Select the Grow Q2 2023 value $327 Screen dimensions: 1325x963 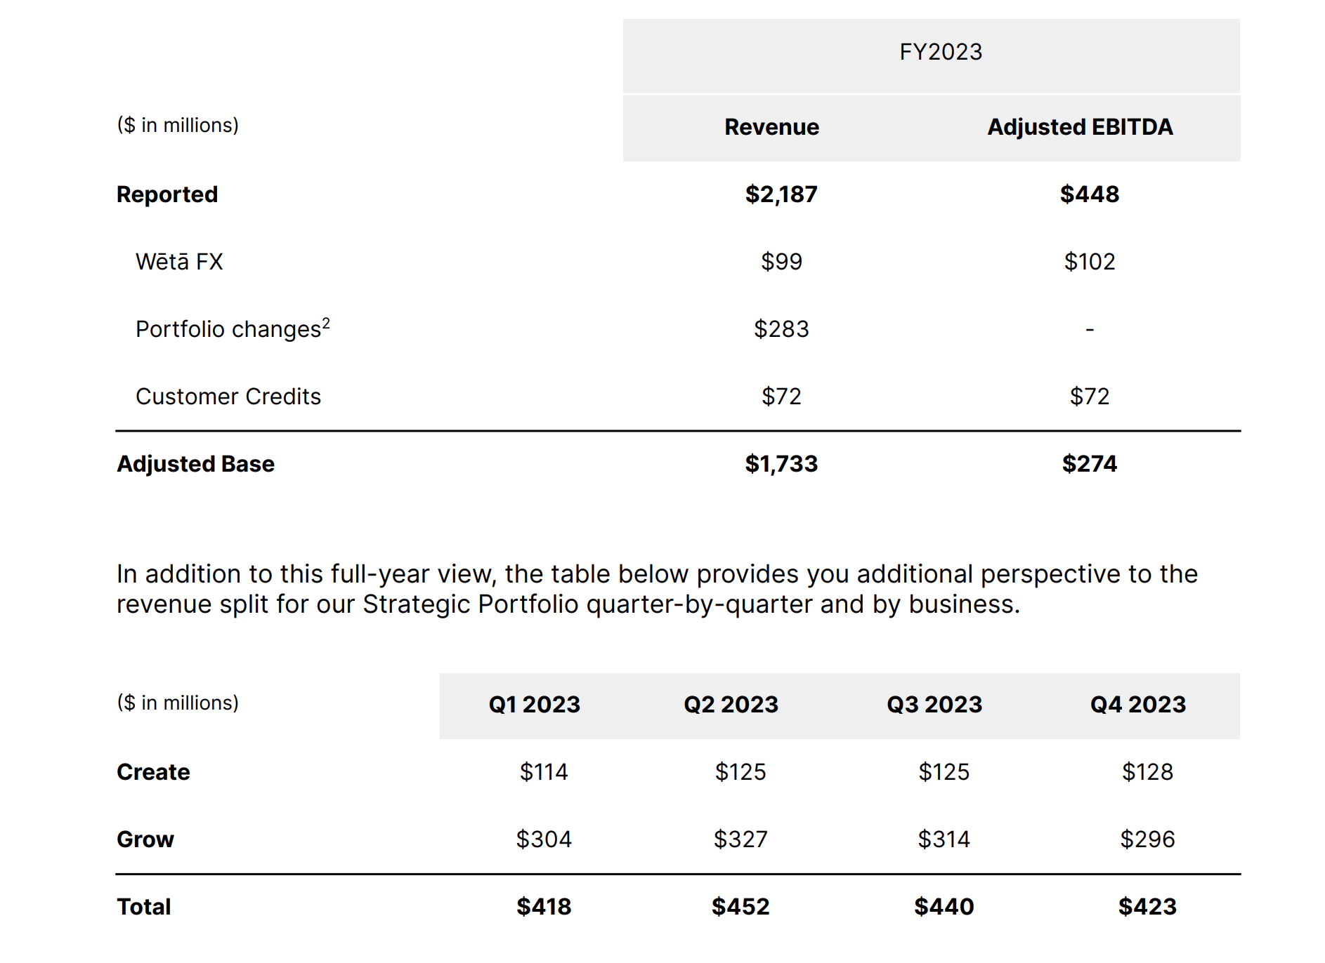tap(740, 839)
